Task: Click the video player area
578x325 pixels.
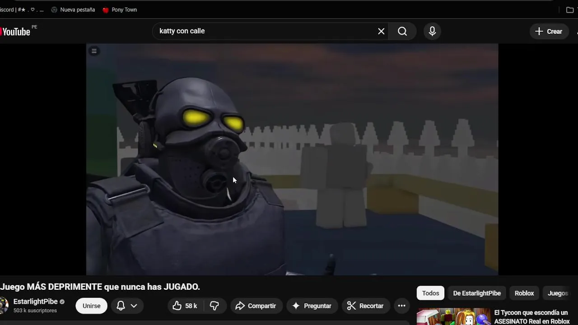Action: click(x=292, y=159)
